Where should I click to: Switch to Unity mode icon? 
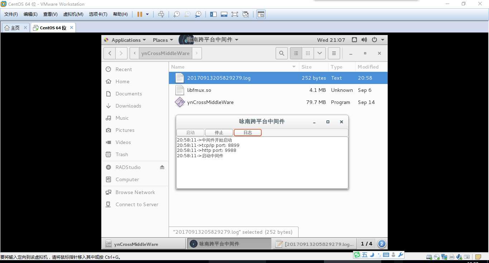coord(246,14)
